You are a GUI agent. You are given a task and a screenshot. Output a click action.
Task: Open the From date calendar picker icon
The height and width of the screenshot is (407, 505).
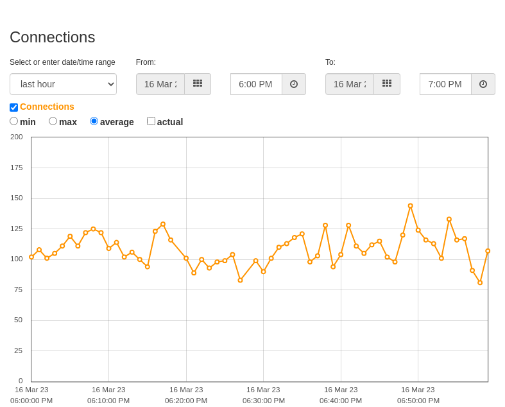(198, 84)
